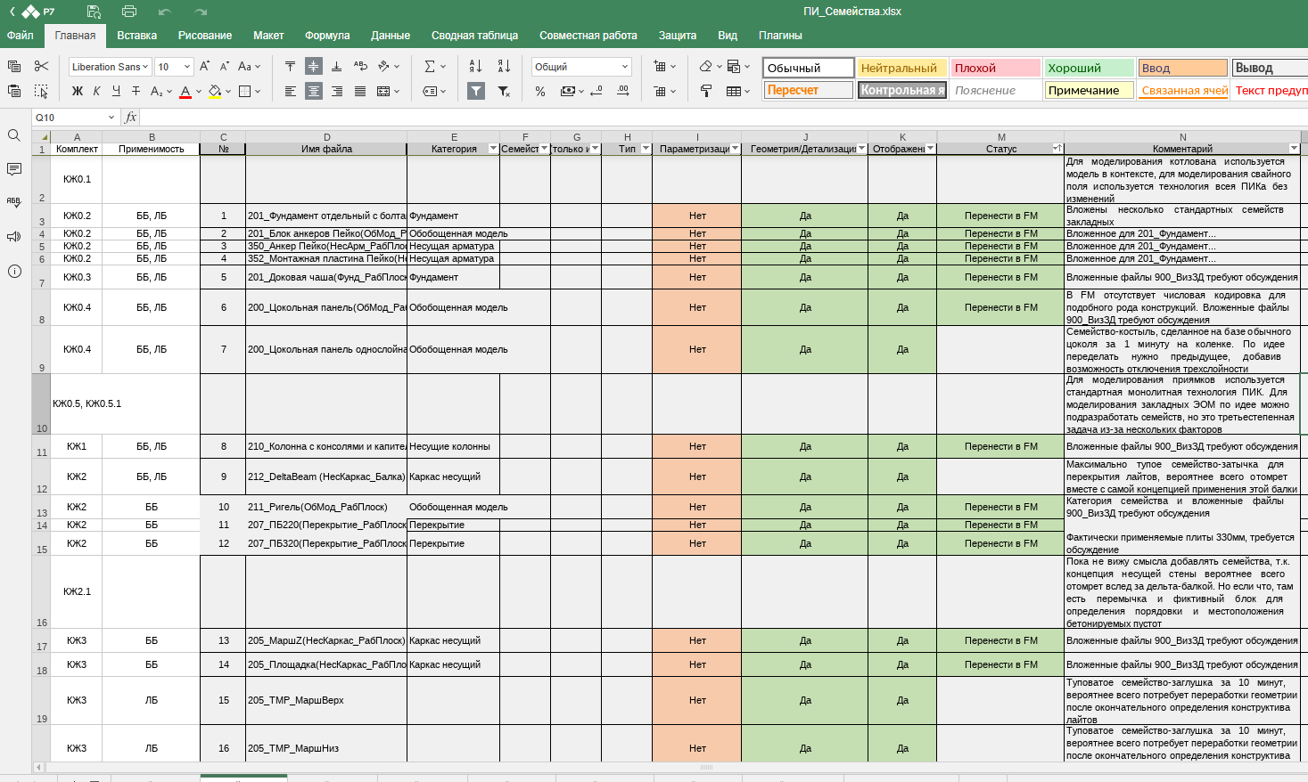Screen dimensions: 1308x782
Task: Open the About info icon in sidebar
Action: coord(14,272)
